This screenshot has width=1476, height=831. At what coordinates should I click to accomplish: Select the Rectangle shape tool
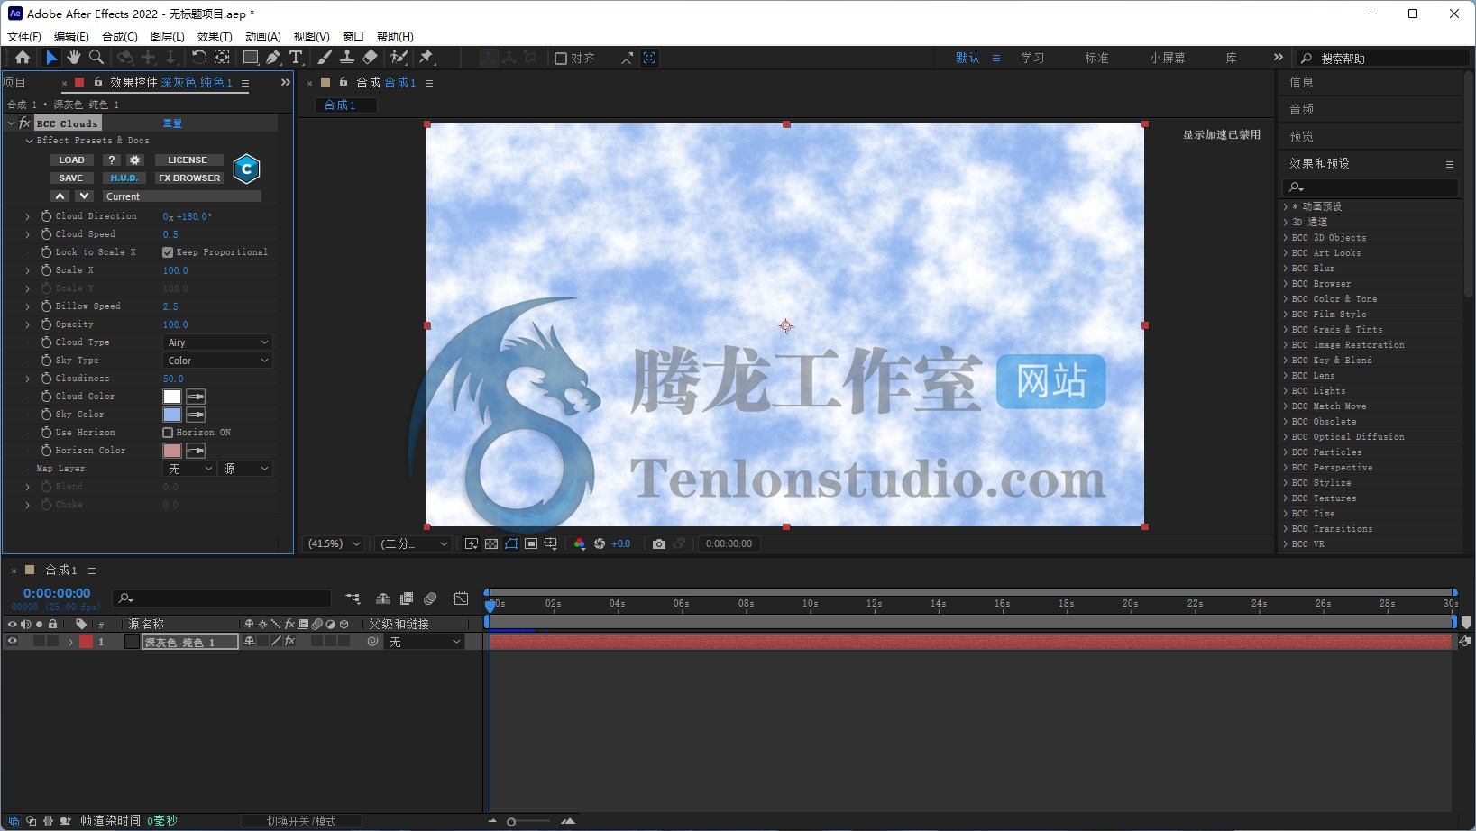(251, 58)
